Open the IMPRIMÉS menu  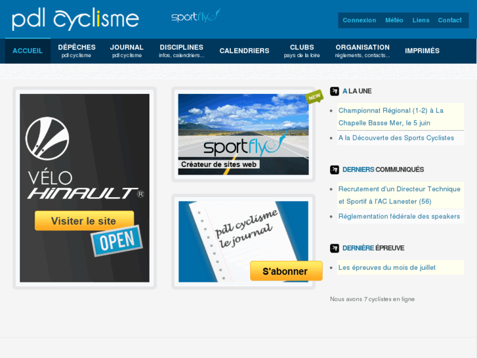click(422, 51)
